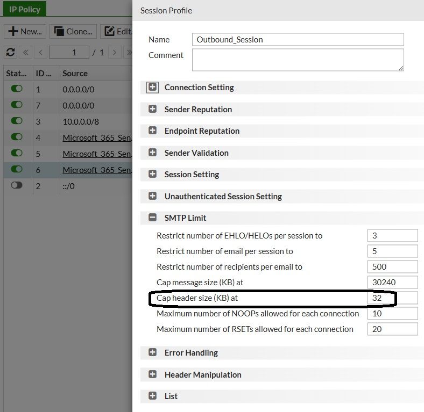Go to the next page of results
This screenshot has height=412, width=424.
(x=114, y=52)
